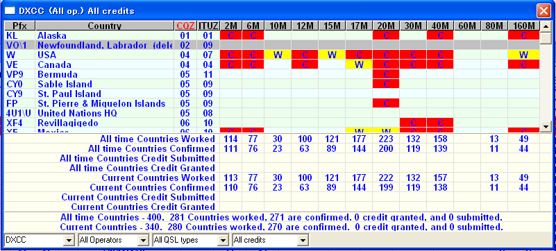Select the Pfx column header
This screenshot has width=556, height=251.
[x=20, y=26]
